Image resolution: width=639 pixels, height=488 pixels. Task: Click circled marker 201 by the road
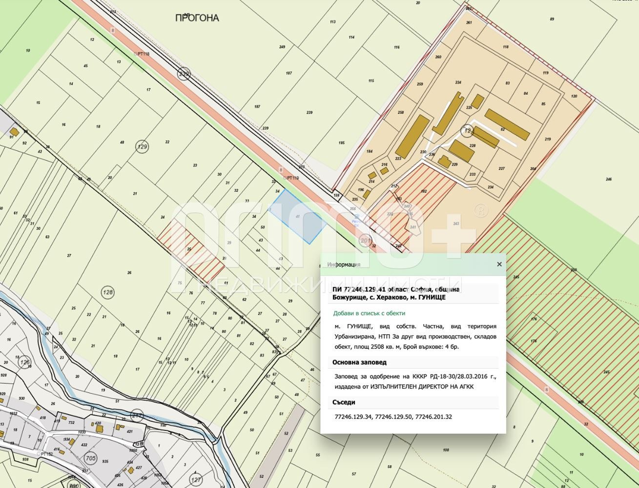pyautogui.click(x=365, y=241)
